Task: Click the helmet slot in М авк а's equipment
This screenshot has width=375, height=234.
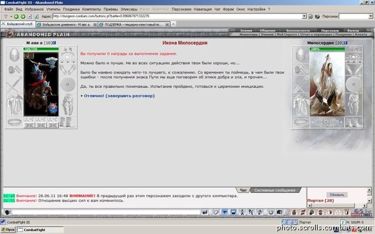Action: coord(14,55)
